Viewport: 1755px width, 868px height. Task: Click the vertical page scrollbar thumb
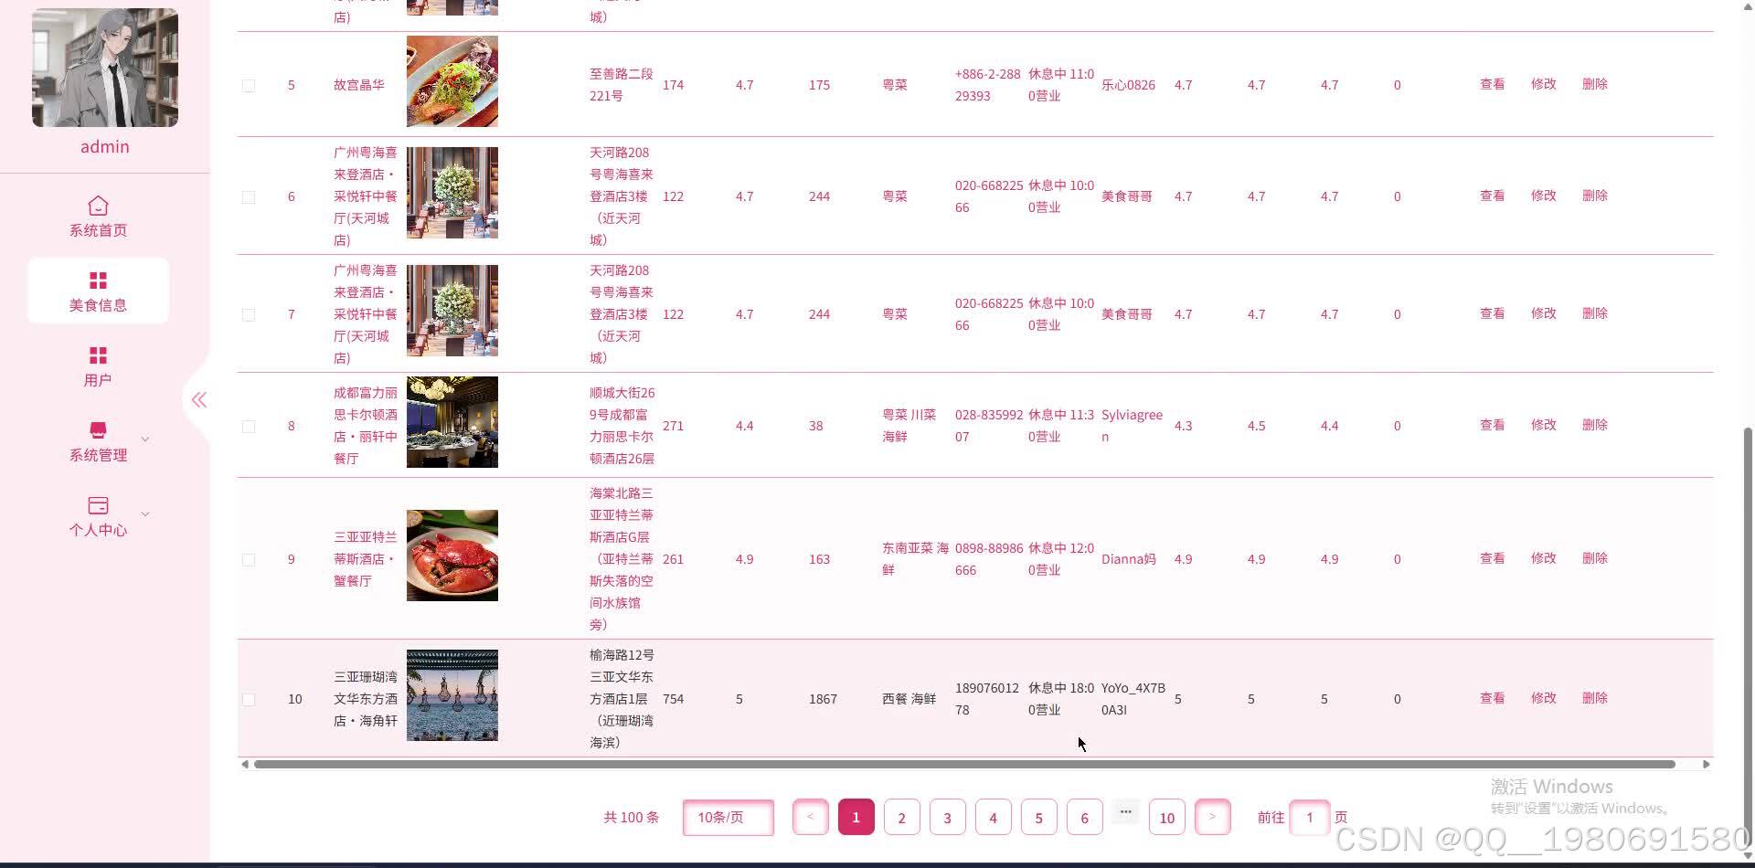point(1748,635)
